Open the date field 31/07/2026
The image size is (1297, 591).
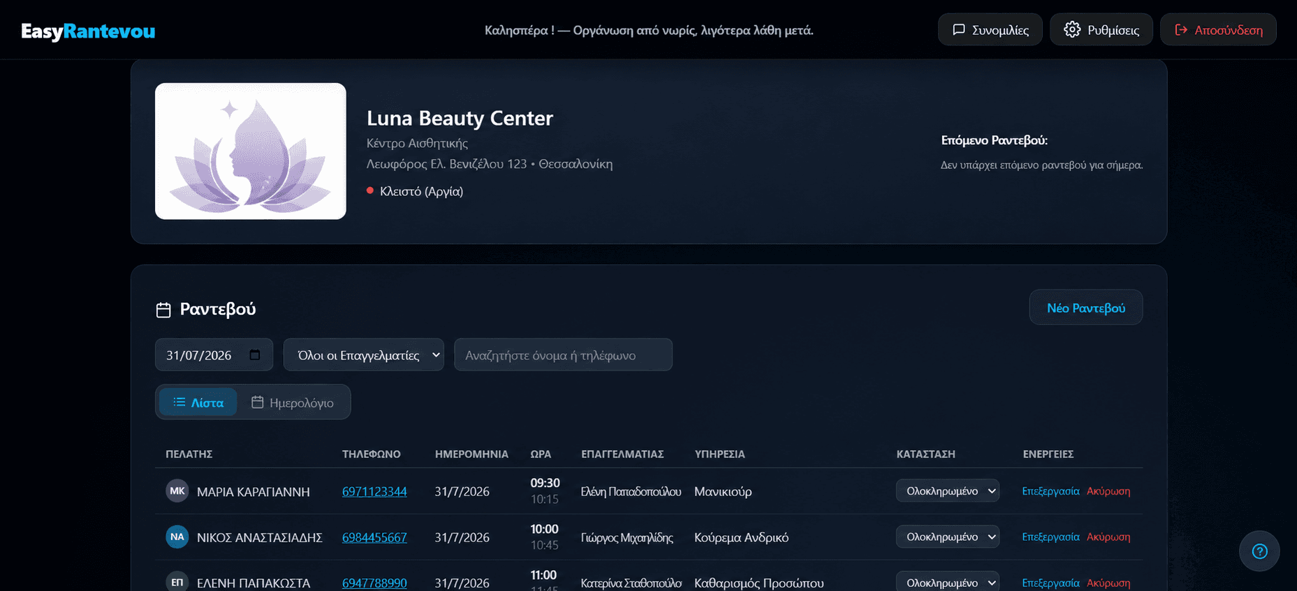point(214,354)
